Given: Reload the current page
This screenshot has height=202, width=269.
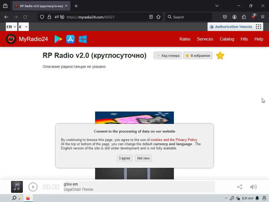Looking at the screenshot, I should [25, 17].
